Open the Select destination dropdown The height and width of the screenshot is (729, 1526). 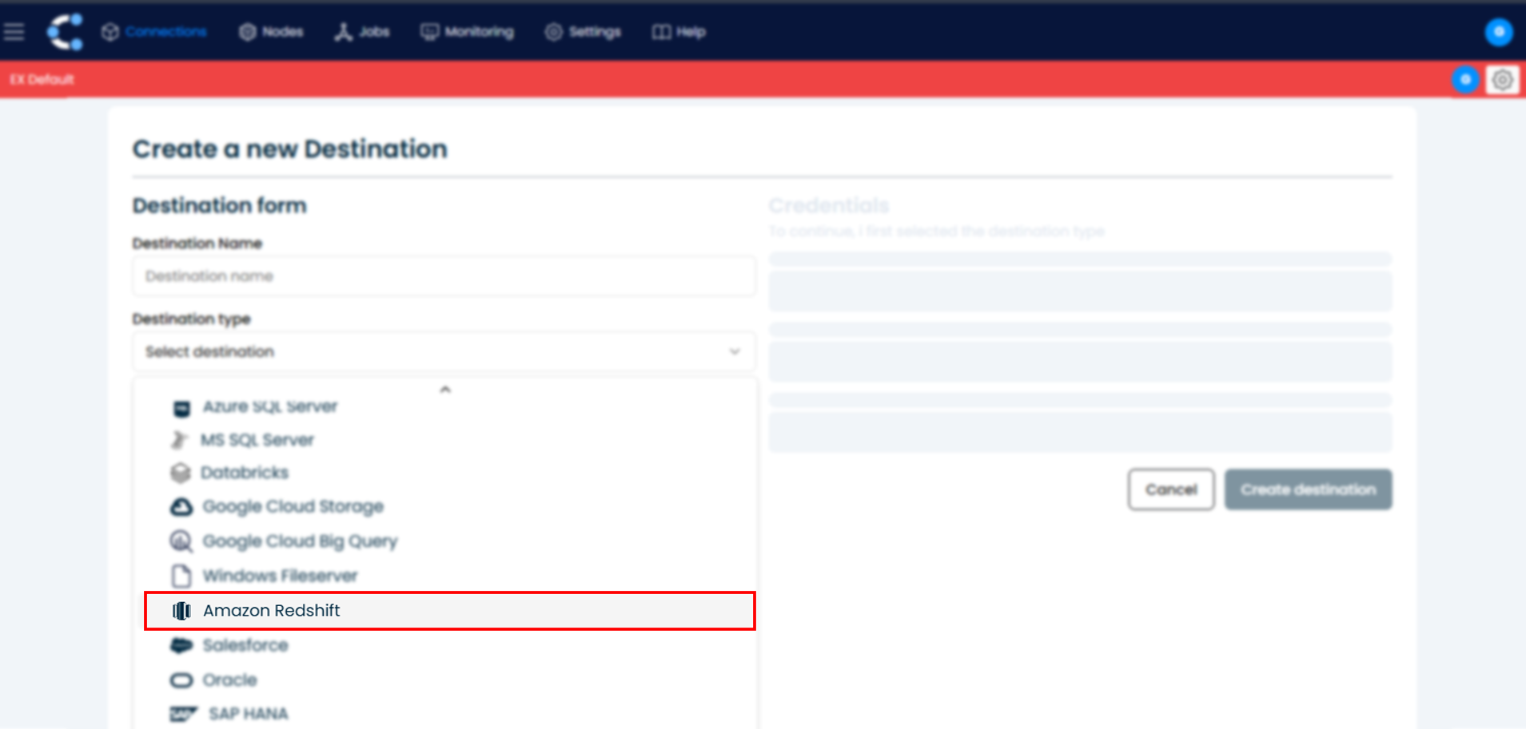[443, 351]
